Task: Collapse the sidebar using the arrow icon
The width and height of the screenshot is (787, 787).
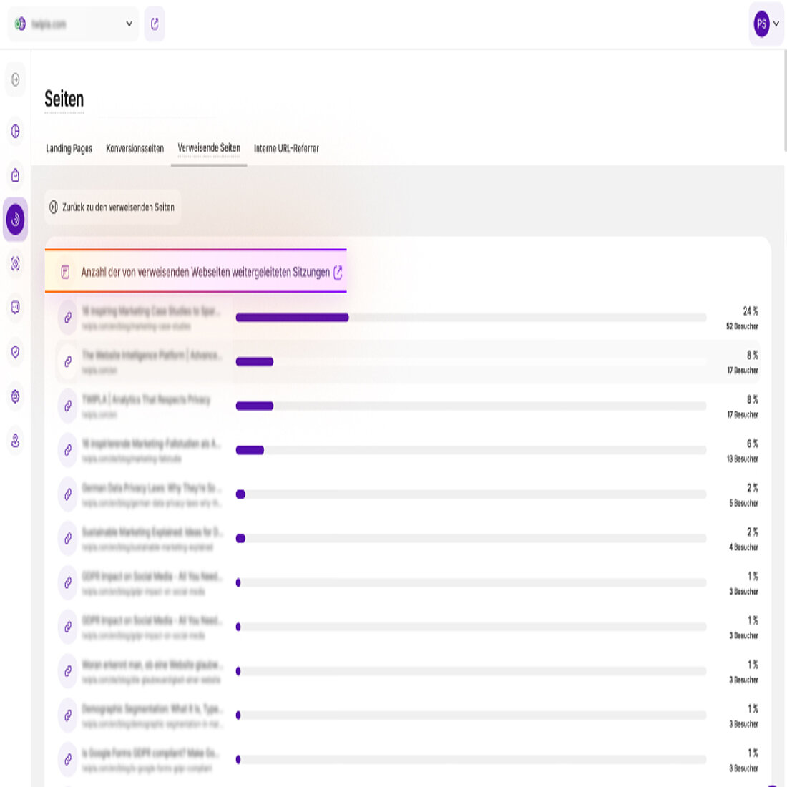Action: pos(14,80)
